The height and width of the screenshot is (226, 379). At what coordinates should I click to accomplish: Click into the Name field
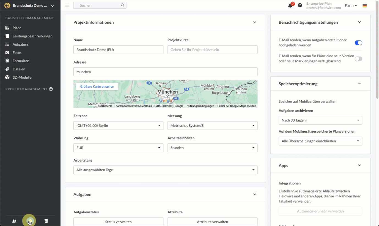click(x=118, y=50)
